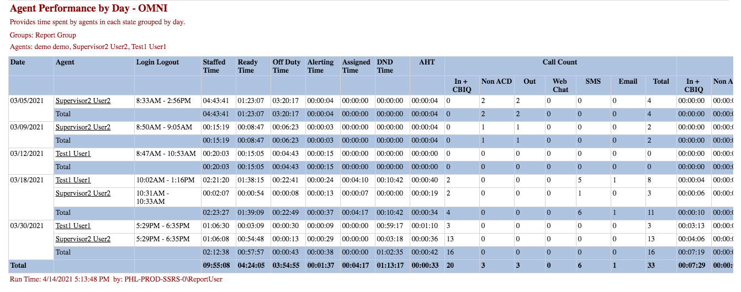Open Supervisor2 User2 link for 03/30/2021
The width and height of the screenshot is (741, 292).
pos(83,239)
